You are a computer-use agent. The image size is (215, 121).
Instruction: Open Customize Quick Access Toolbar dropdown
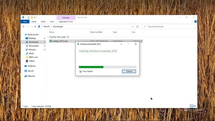pyautogui.click(x=35, y=17)
